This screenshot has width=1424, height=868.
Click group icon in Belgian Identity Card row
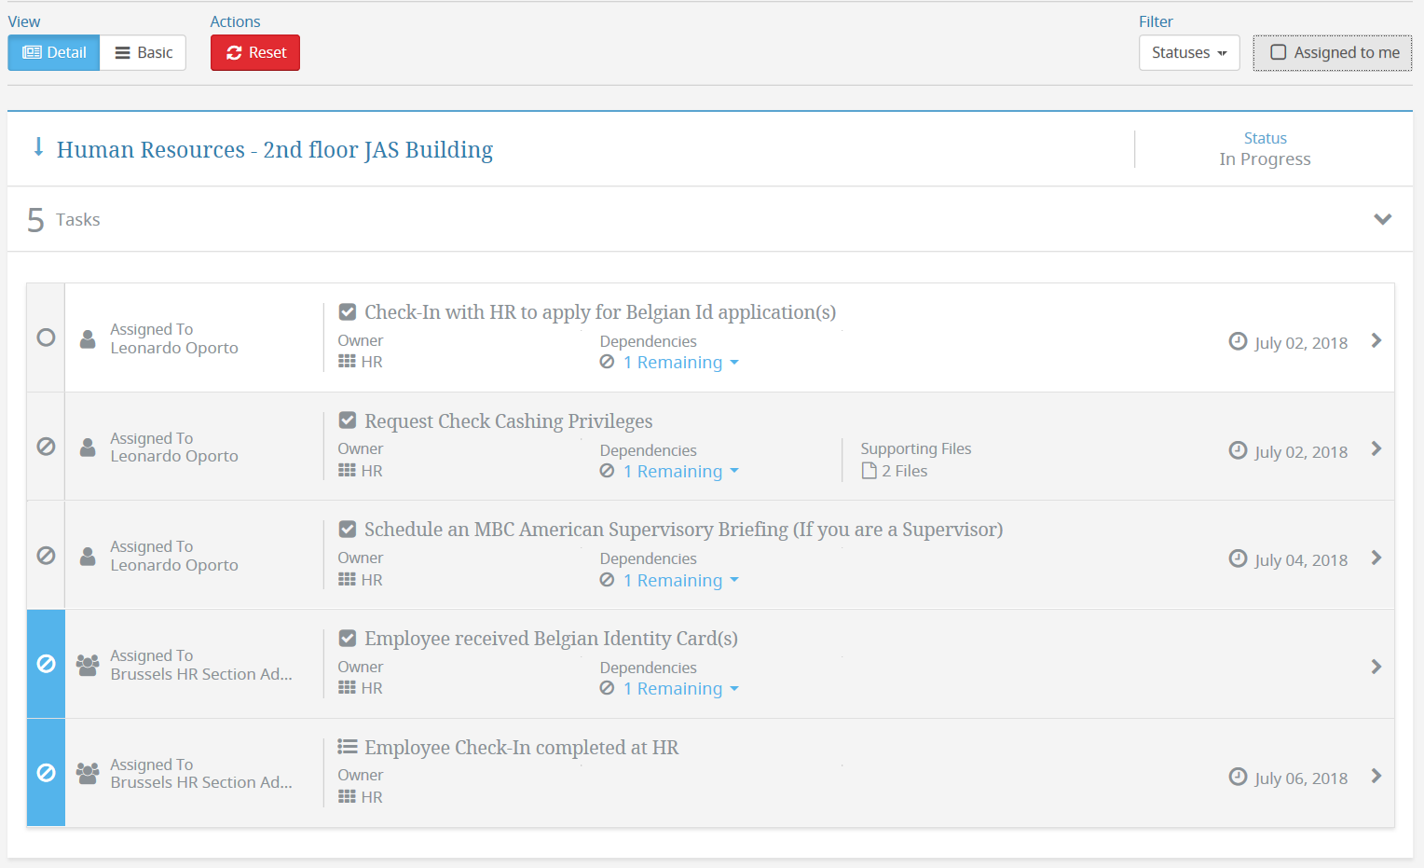pos(88,665)
